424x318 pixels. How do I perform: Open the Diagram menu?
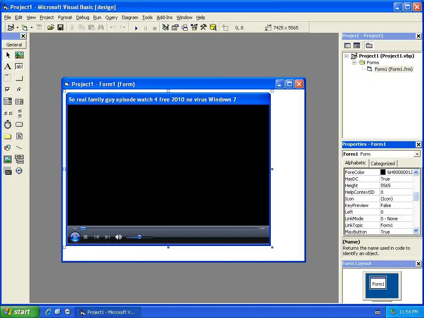coord(130,17)
